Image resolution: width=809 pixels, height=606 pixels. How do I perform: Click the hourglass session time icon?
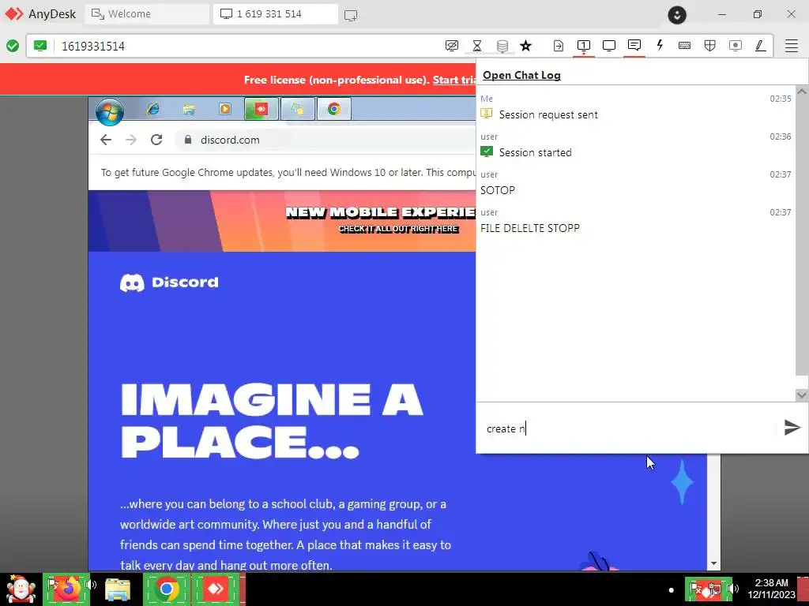tap(477, 46)
